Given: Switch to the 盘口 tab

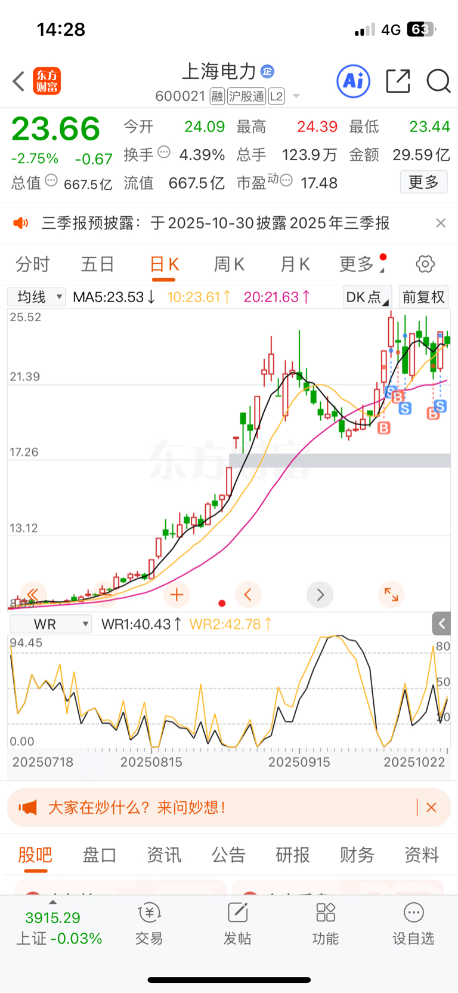Looking at the screenshot, I should [99, 855].
